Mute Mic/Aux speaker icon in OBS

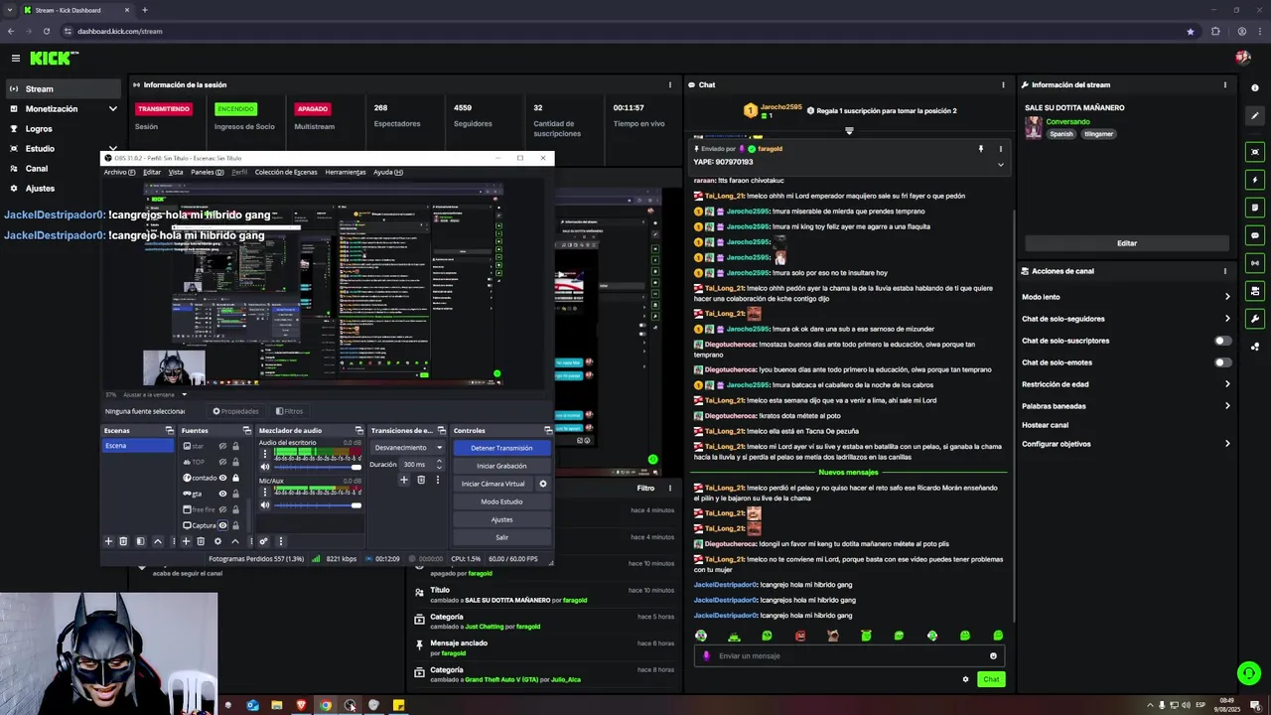(265, 505)
